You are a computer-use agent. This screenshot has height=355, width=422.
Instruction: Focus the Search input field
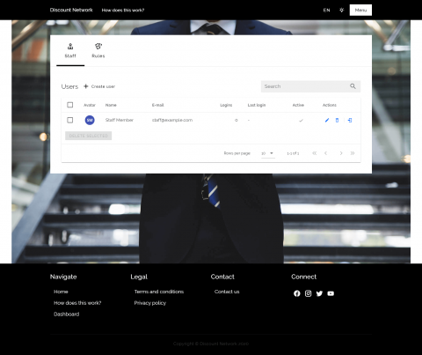(x=305, y=86)
